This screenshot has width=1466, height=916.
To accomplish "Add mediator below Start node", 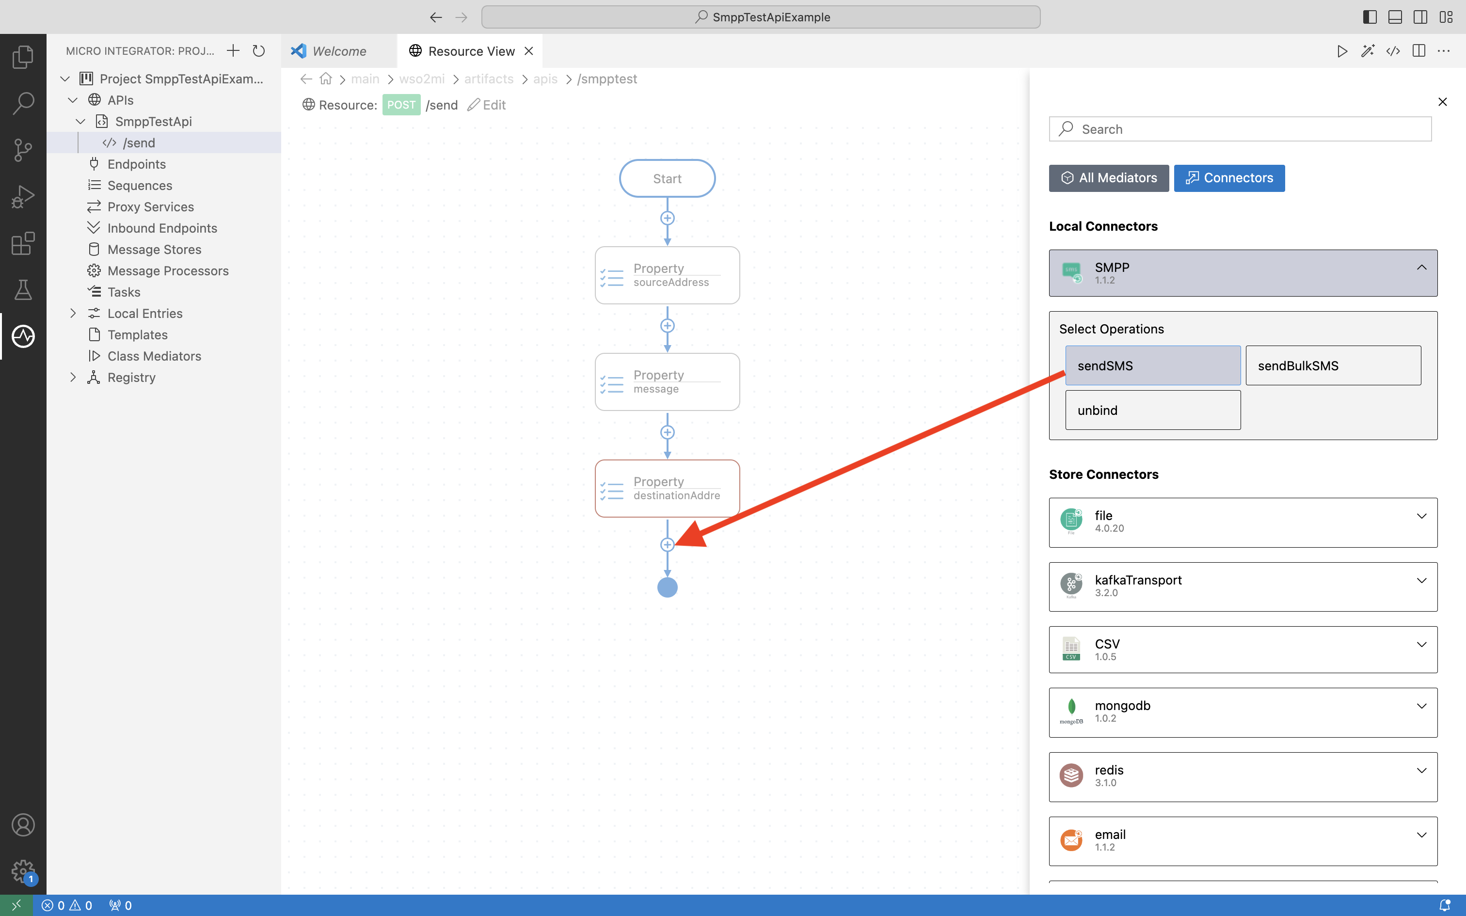I will [x=668, y=218].
